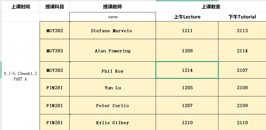Select the Yun Lu teacher cell
The height and width of the screenshot is (130, 266).
point(113,88)
